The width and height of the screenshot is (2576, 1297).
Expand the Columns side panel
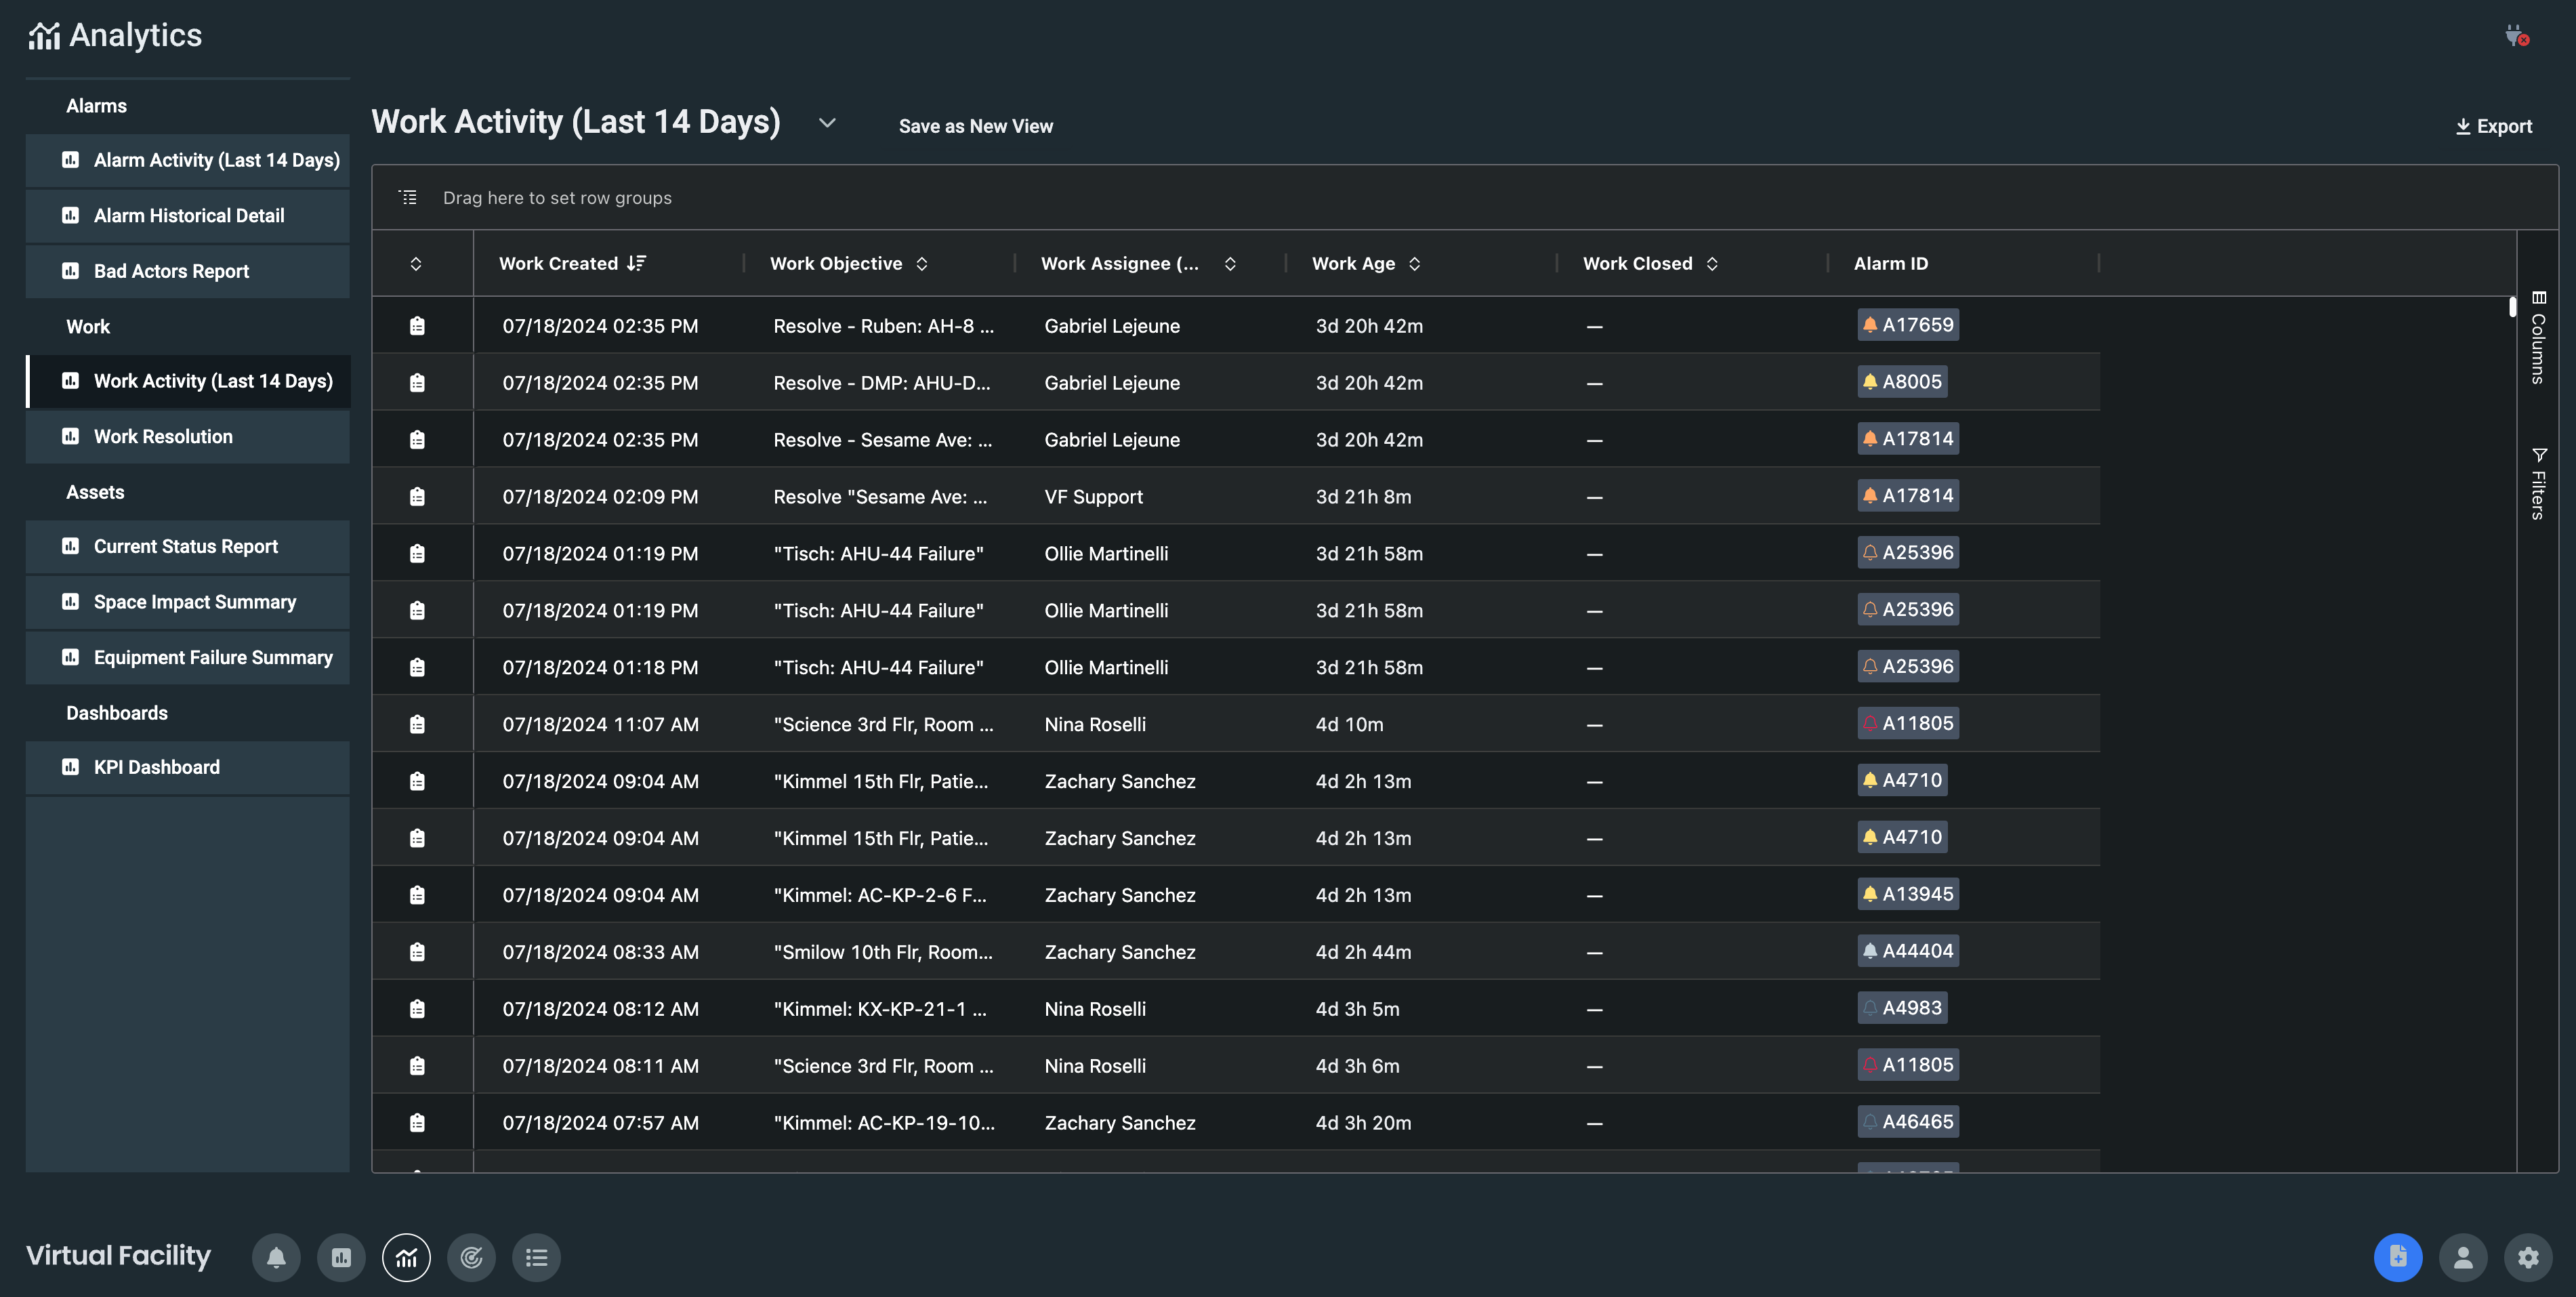pyautogui.click(x=2538, y=338)
